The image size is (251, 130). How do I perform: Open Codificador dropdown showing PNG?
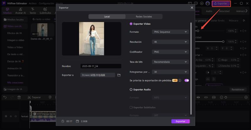pos(170,52)
